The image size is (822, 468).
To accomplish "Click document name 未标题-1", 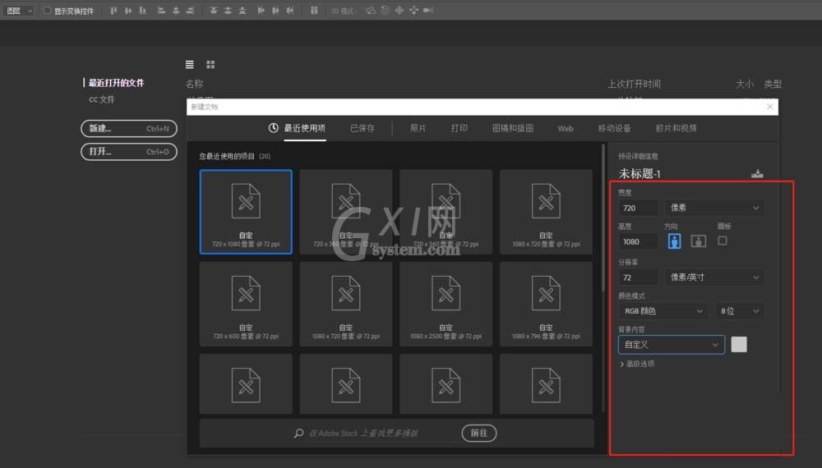I will 640,173.
